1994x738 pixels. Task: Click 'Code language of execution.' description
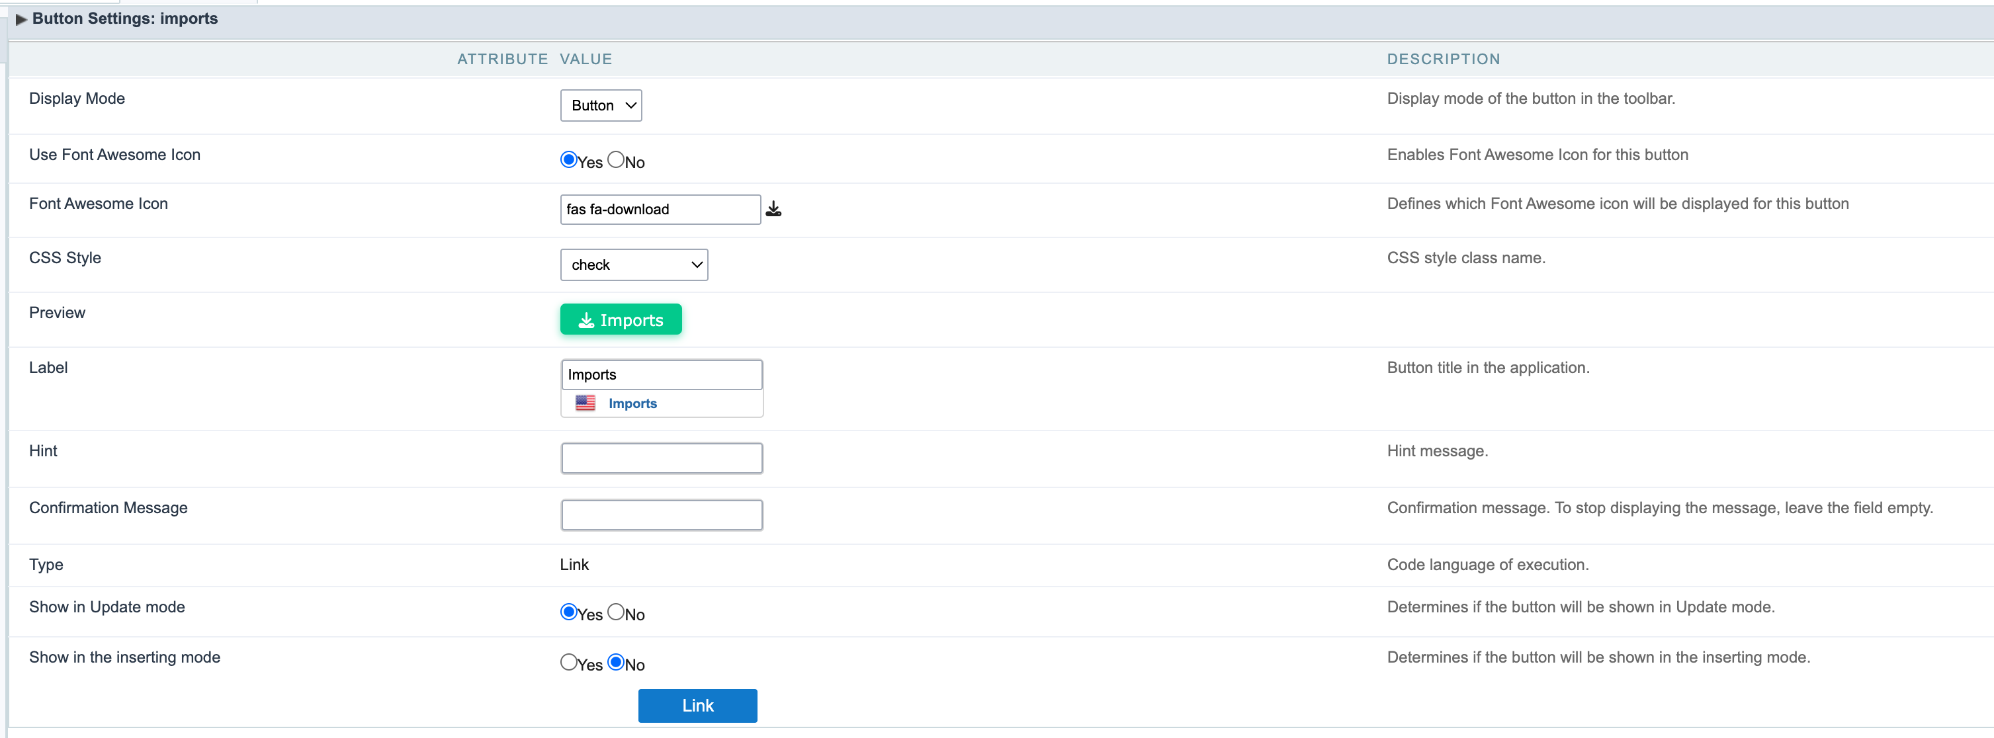coord(1488,565)
